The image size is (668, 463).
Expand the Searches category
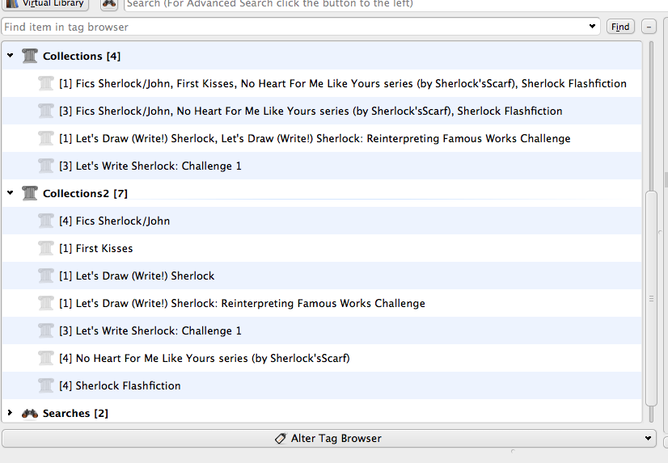(10, 413)
